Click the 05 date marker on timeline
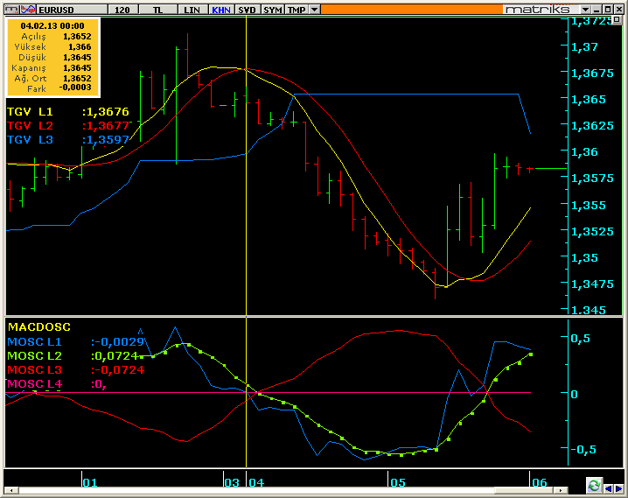This screenshot has height=498, width=628. pos(398,482)
